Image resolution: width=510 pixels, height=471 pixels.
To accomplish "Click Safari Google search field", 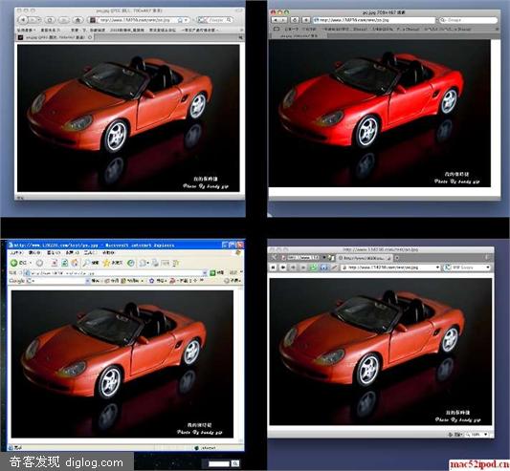I will tap(468, 20).
